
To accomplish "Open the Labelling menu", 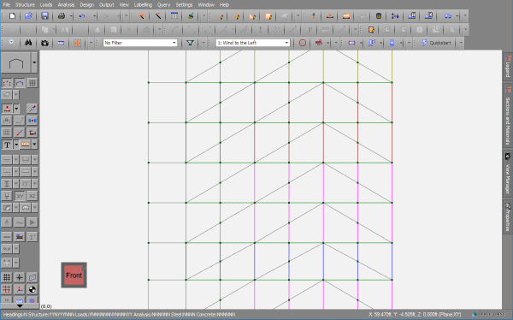I will (x=143, y=4).
